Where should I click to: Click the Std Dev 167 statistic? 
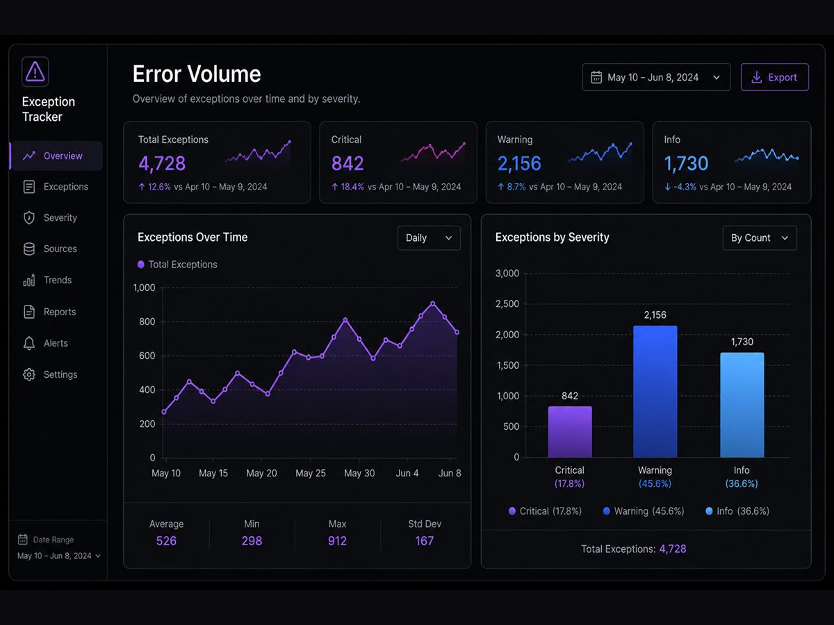[x=425, y=533]
